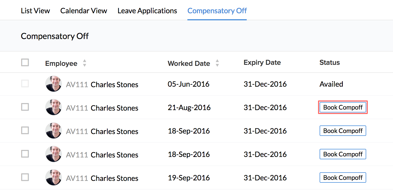Click avatar photo in the 19-Sep-2016 row
Viewport: 393px width, 190px height.
[54, 178]
